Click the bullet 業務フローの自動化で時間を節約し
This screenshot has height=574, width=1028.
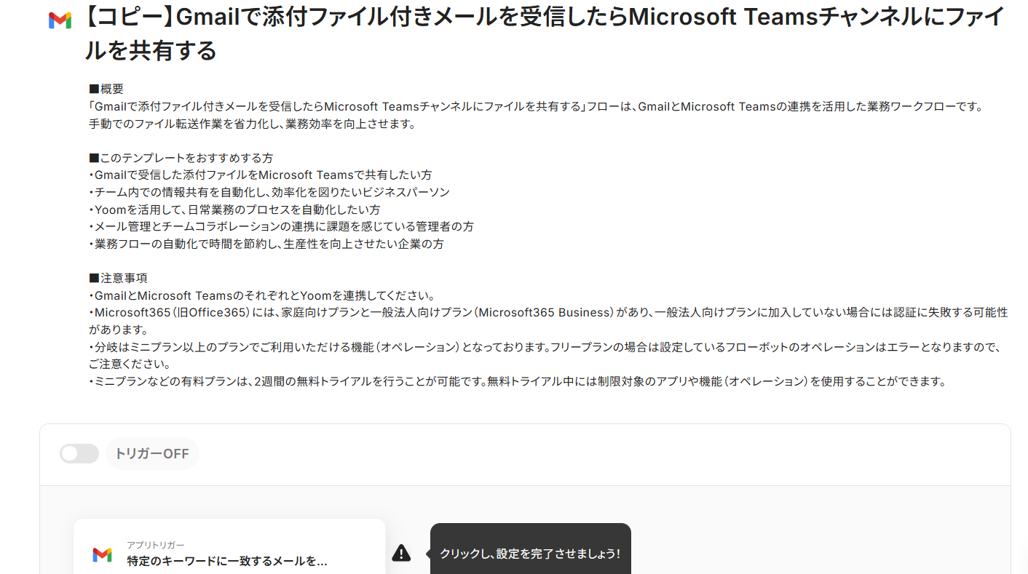[266, 244]
